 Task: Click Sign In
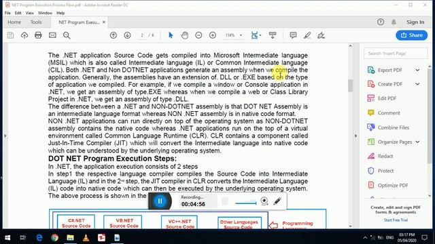[415, 22]
